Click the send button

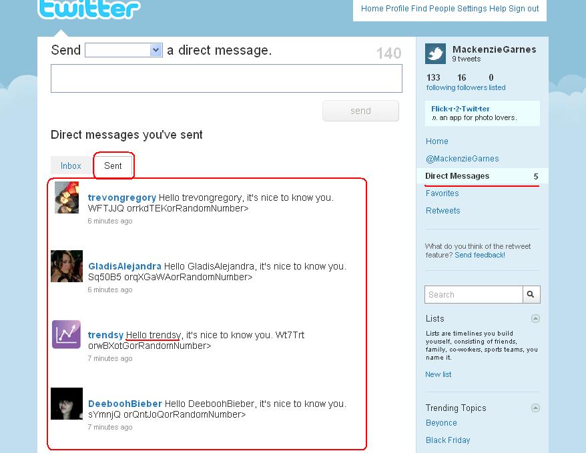[360, 111]
